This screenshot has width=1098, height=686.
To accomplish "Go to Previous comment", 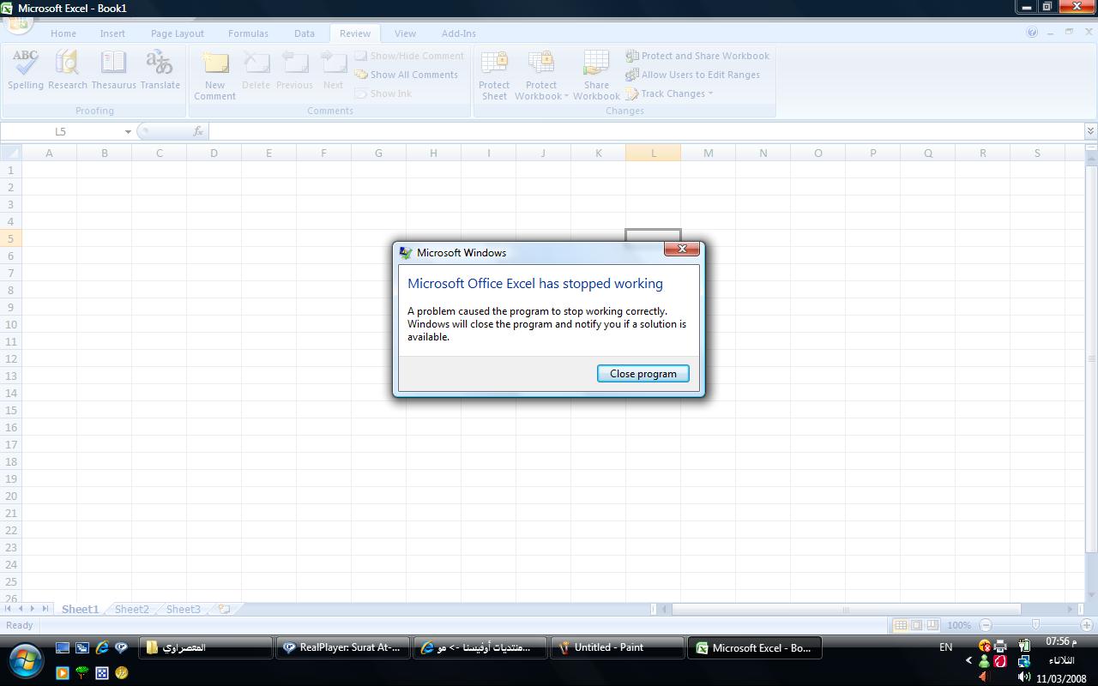I will pos(294,70).
